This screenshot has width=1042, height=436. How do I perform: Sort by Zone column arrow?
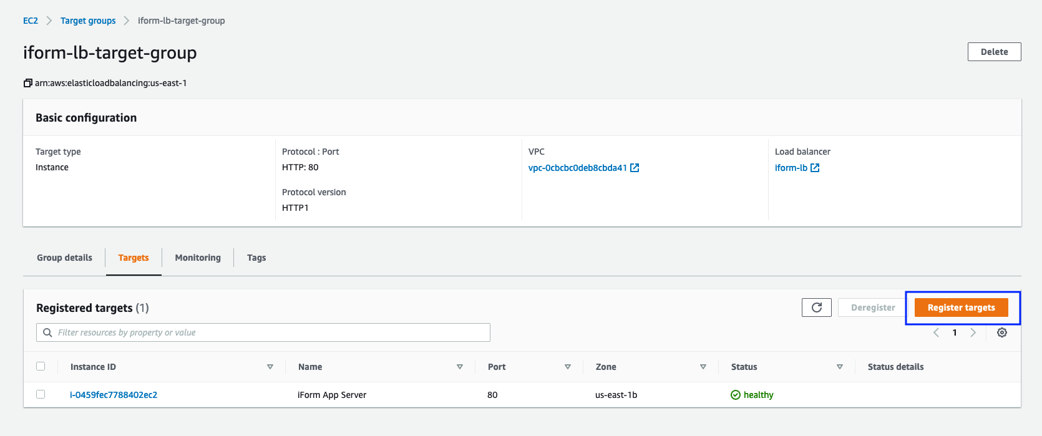(x=703, y=367)
